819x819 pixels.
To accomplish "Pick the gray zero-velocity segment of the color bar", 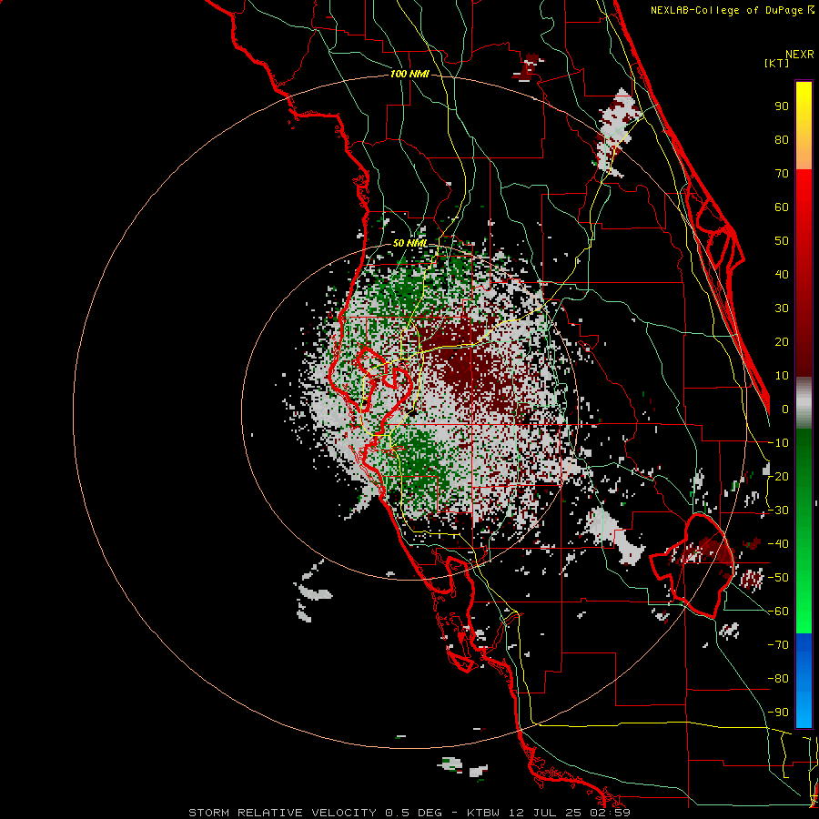I will click(x=804, y=403).
